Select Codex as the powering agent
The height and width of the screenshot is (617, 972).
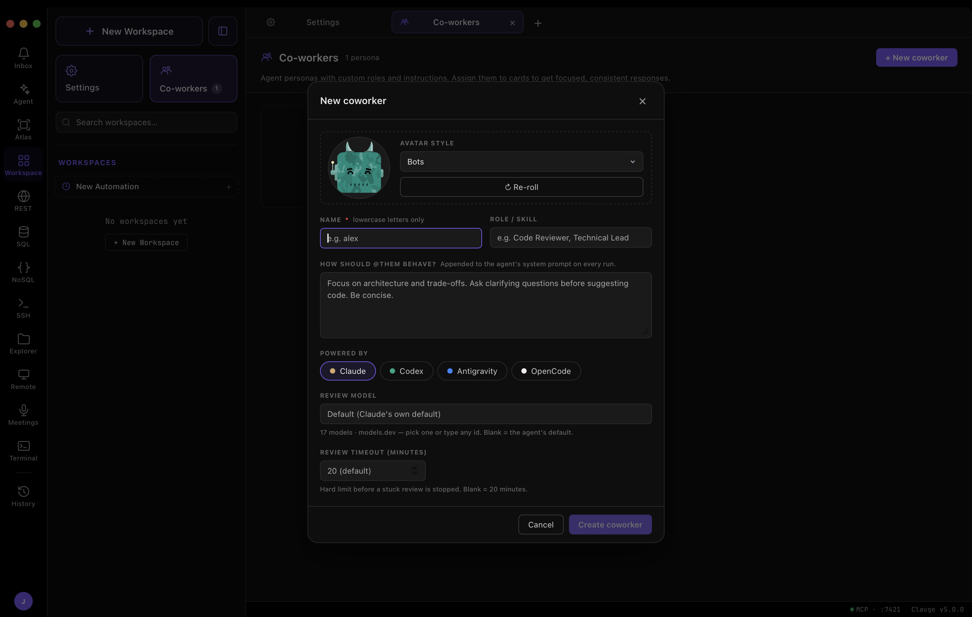406,371
